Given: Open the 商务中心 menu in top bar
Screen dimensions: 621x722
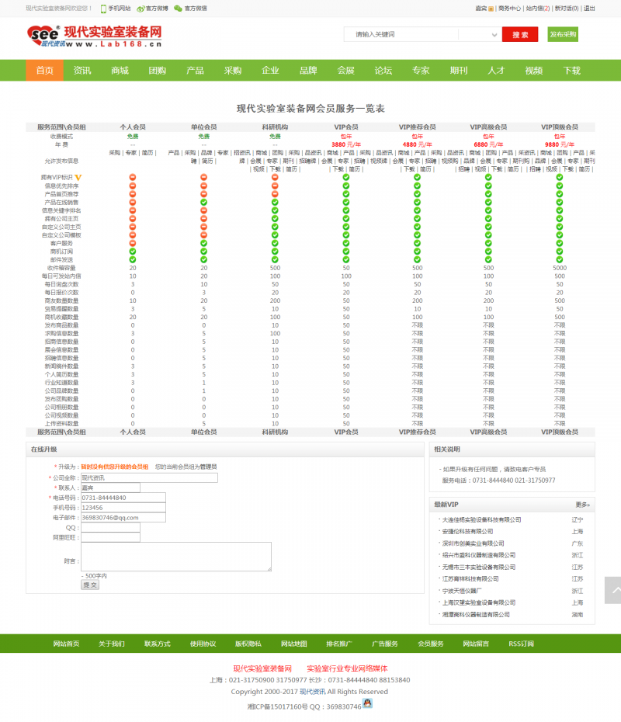Looking at the screenshot, I should point(509,9).
